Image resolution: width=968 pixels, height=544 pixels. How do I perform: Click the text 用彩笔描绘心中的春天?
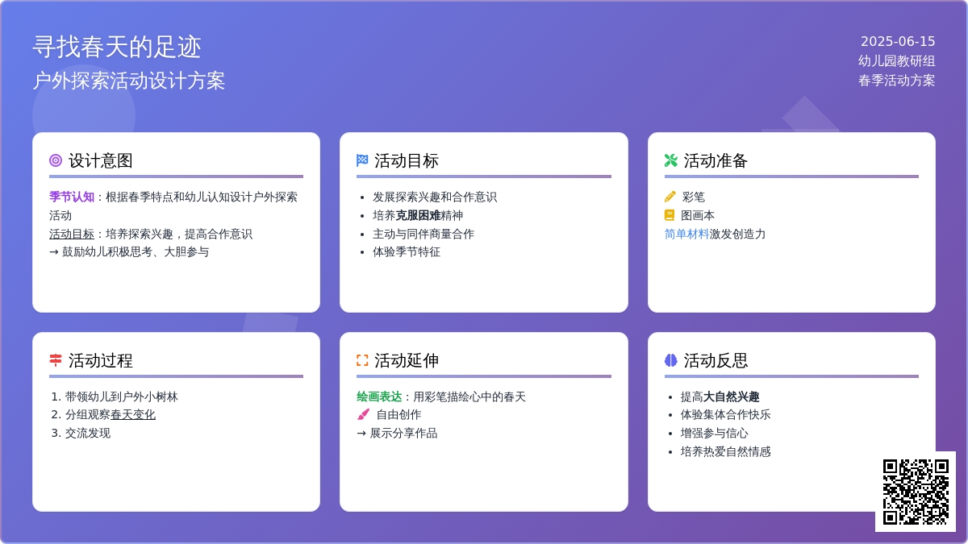469,397
